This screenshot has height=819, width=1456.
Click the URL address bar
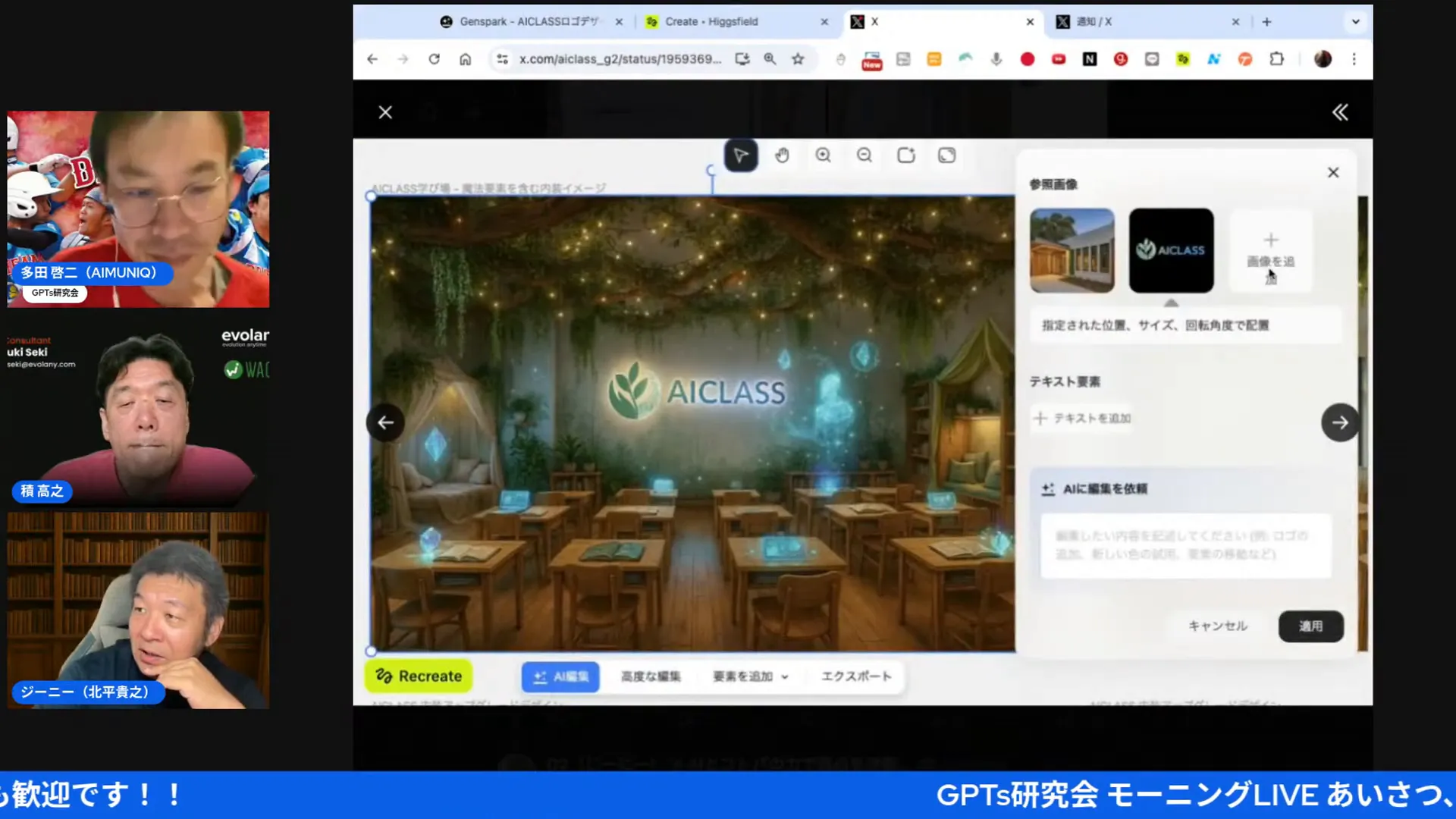620,59
